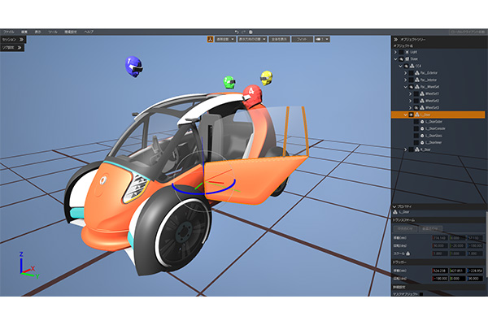Screen dimensions: 488x325
Task: Click the Stage node icon
Action: point(407,58)
